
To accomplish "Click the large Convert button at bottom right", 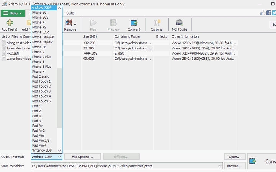I will click(x=262, y=161).
